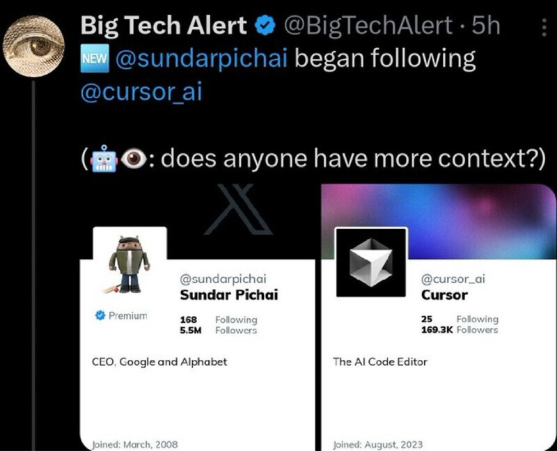This screenshot has width=557, height=451.
Task: Click Sundar's 5.5M Followers count
Action: click(x=219, y=330)
